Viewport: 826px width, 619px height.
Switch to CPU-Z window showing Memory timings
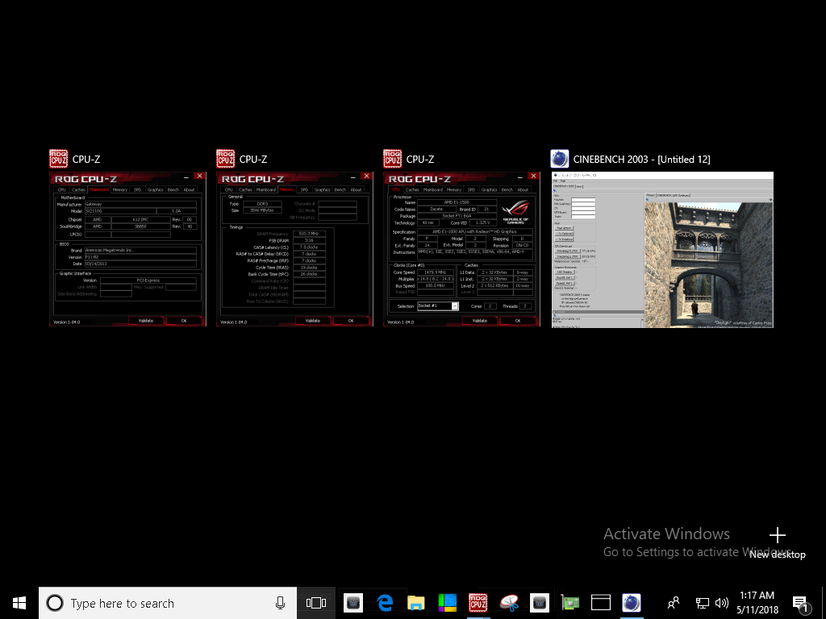294,249
